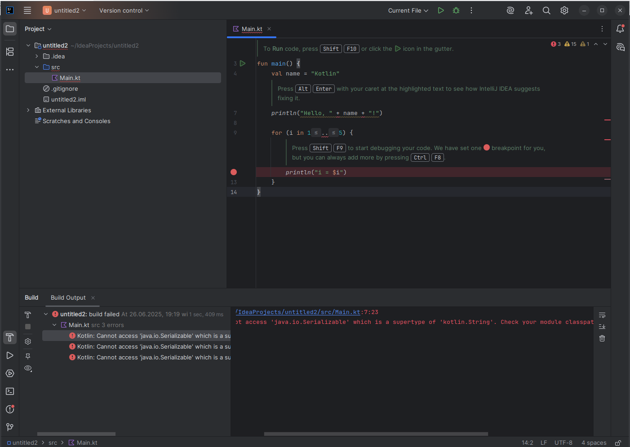Toggle the breakpoint on the println line
Image resolution: width=630 pixels, height=447 pixels.
(x=234, y=172)
